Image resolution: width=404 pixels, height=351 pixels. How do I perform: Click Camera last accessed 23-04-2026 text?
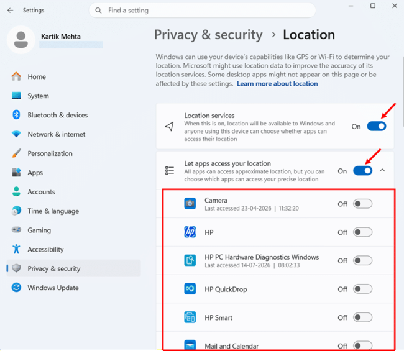pos(252,208)
